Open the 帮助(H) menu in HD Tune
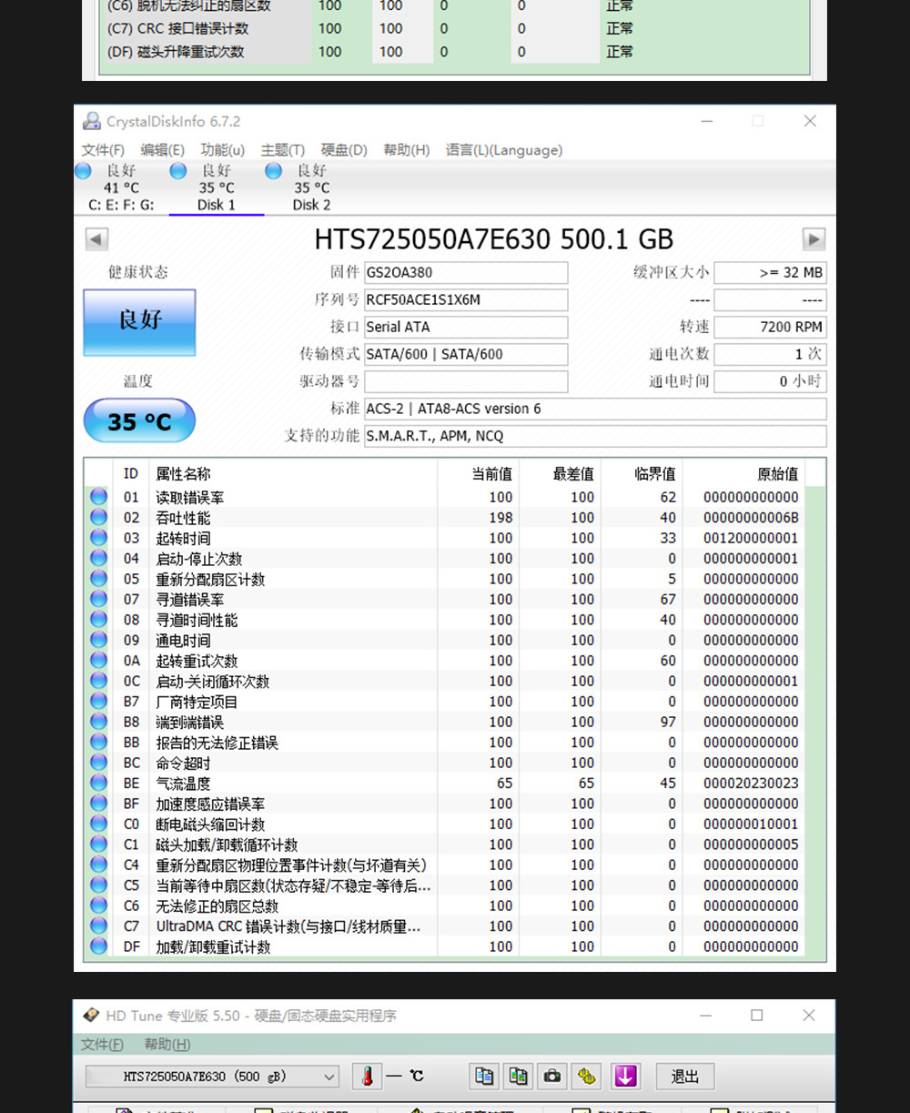The height and width of the screenshot is (1113, 910). click(x=167, y=1045)
